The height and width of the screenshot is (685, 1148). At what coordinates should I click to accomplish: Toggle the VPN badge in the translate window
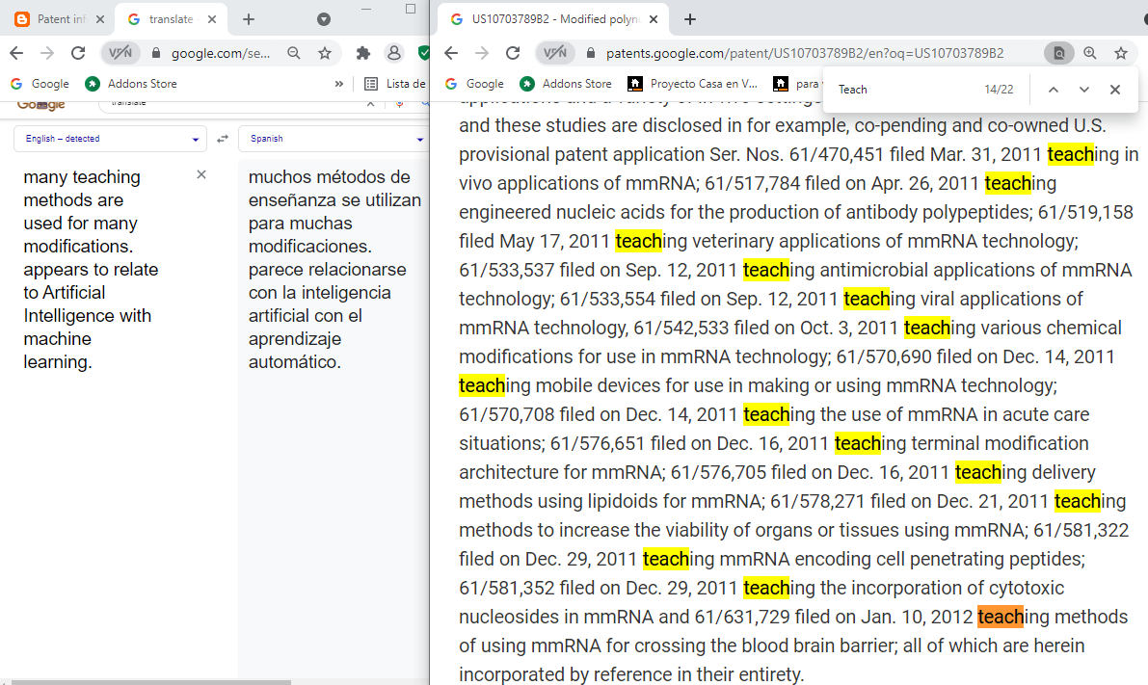(x=120, y=53)
